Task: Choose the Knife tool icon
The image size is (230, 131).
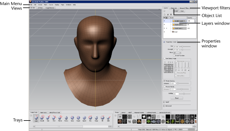Action: (x=109, y=117)
